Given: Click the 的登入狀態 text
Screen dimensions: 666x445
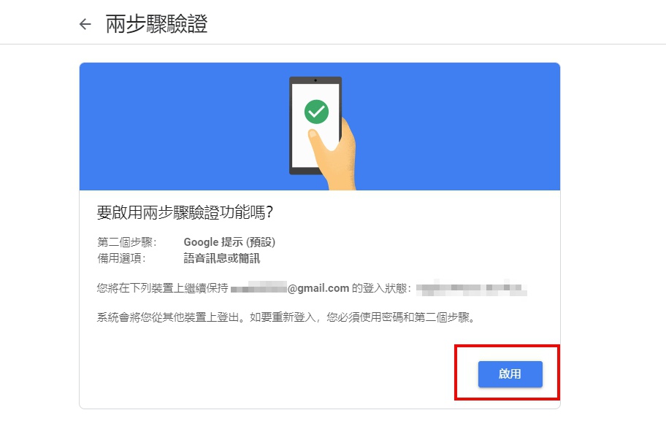Looking at the screenshot, I should [x=381, y=288].
